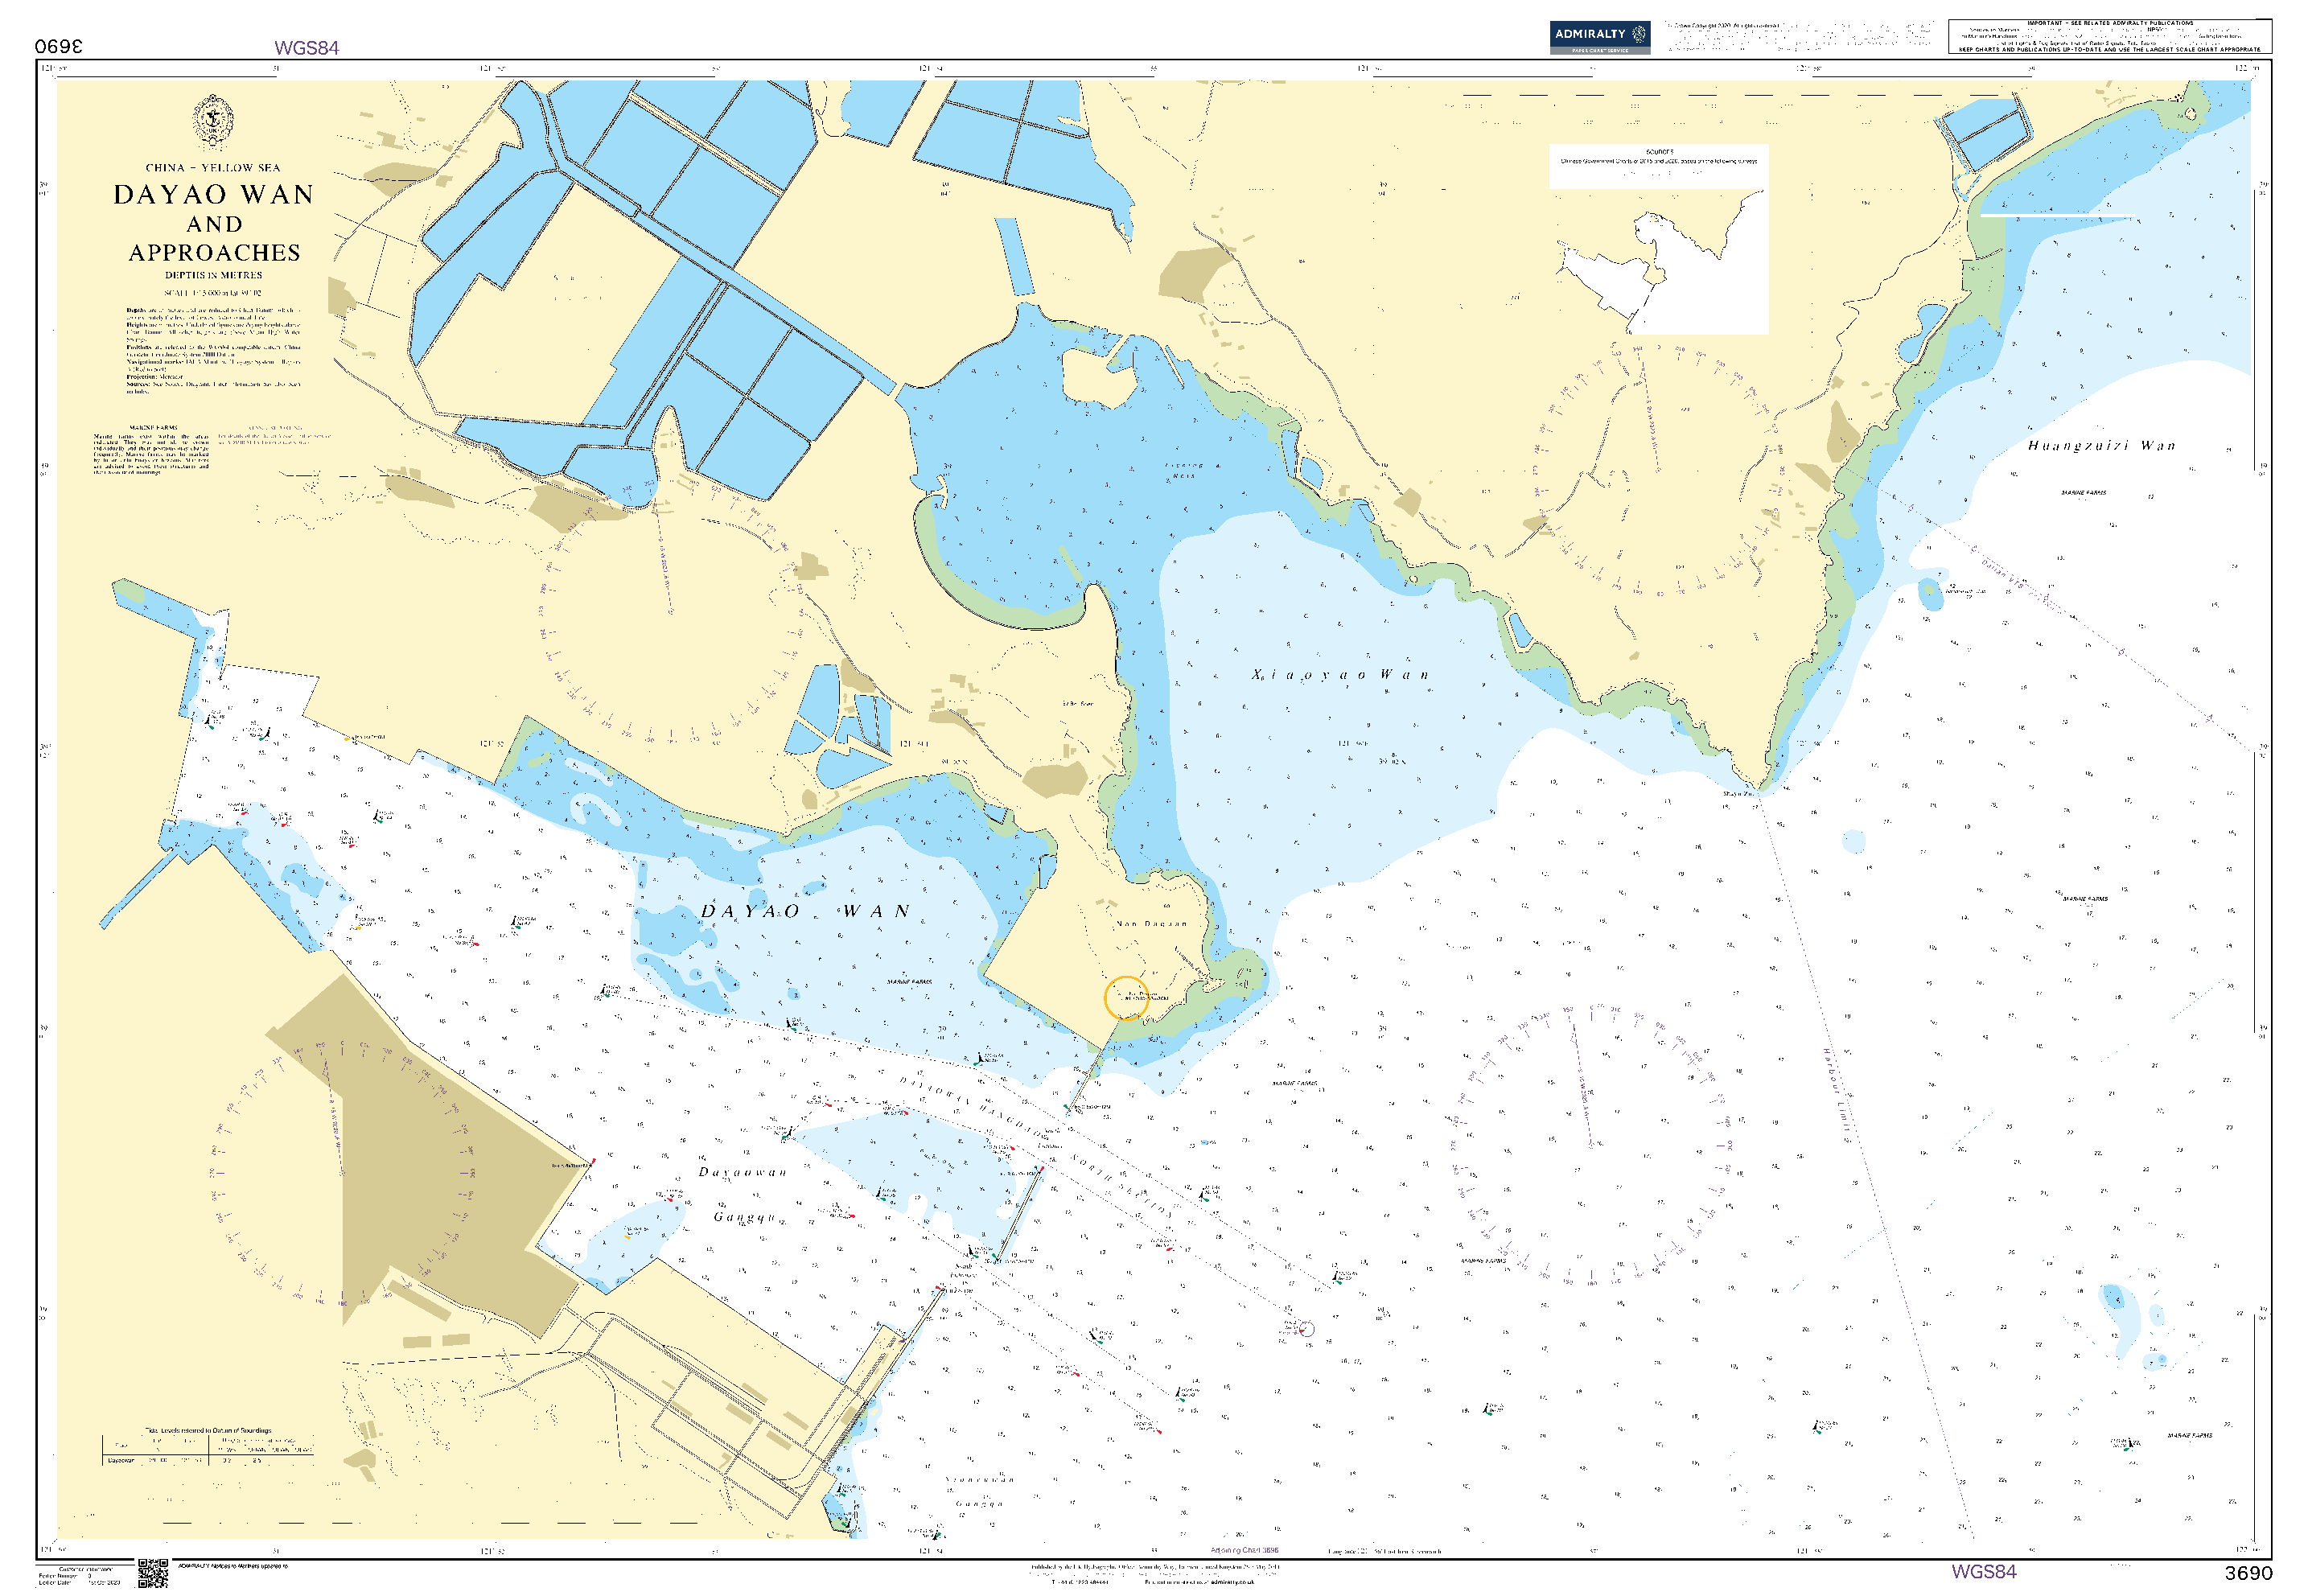Click the 'Huangzuizi Wan' bay label

tap(2101, 446)
